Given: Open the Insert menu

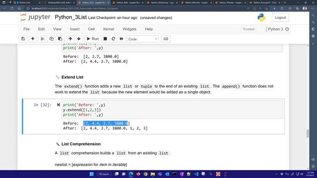Looking at the screenshot, I should [x=75, y=29].
